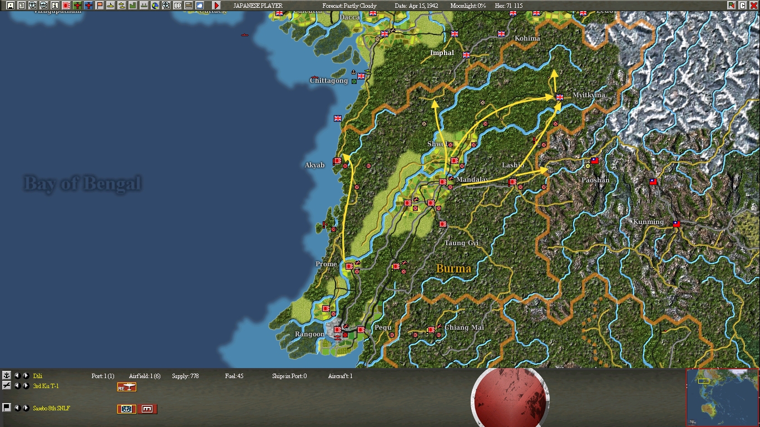Click the red-green flag icon in top-right corner
Image resolution: width=760 pixels, height=427 pixels.
pyautogui.click(x=731, y=6)
